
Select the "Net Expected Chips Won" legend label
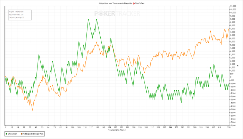[33, 134]
